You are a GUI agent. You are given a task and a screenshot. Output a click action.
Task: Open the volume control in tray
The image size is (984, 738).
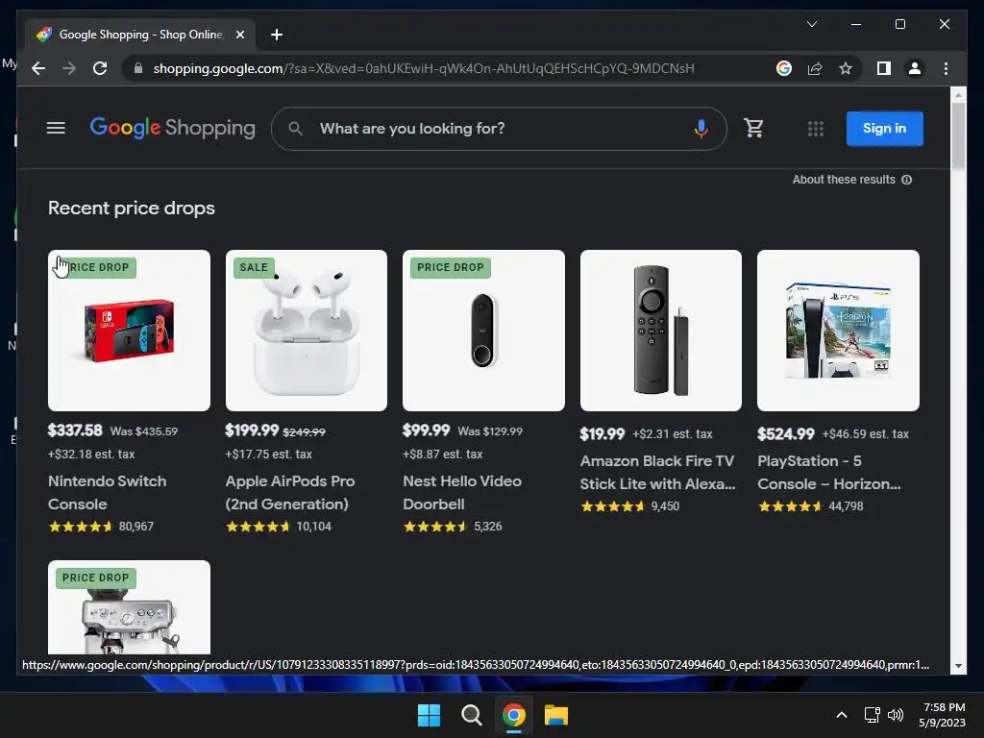[x=896, y=715]
